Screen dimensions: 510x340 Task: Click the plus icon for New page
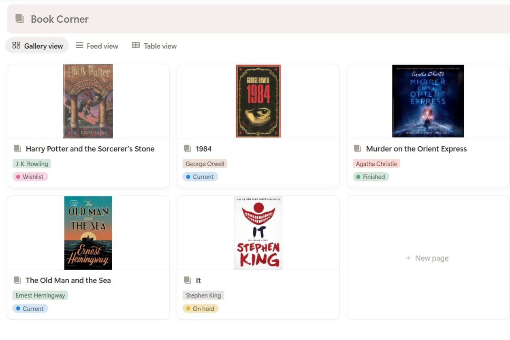click(408, 258)
